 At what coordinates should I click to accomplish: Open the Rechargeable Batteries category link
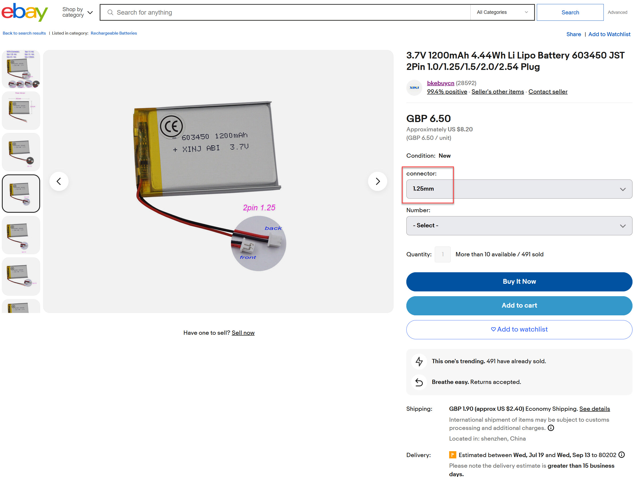pyautogui.click(x=114, y=33)
